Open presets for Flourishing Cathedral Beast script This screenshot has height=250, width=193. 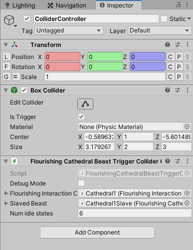point(178,161)
